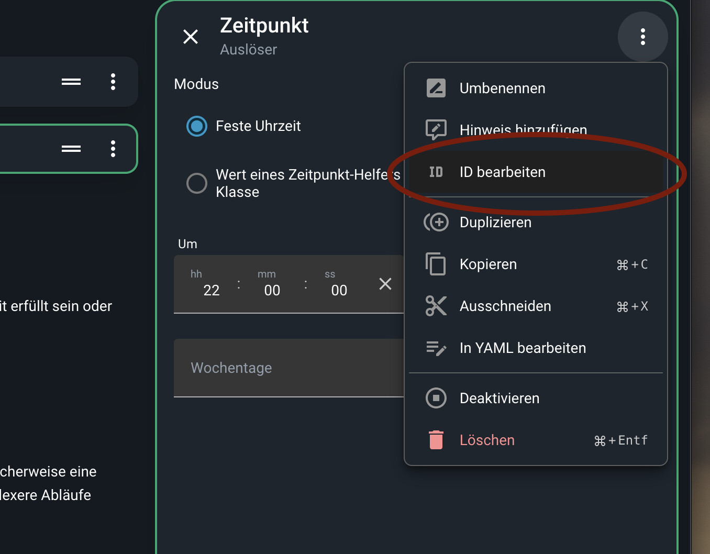Click the Umbenennen pencil icon
The width and height of the screenshot is (710, 554).
[436, 88]
